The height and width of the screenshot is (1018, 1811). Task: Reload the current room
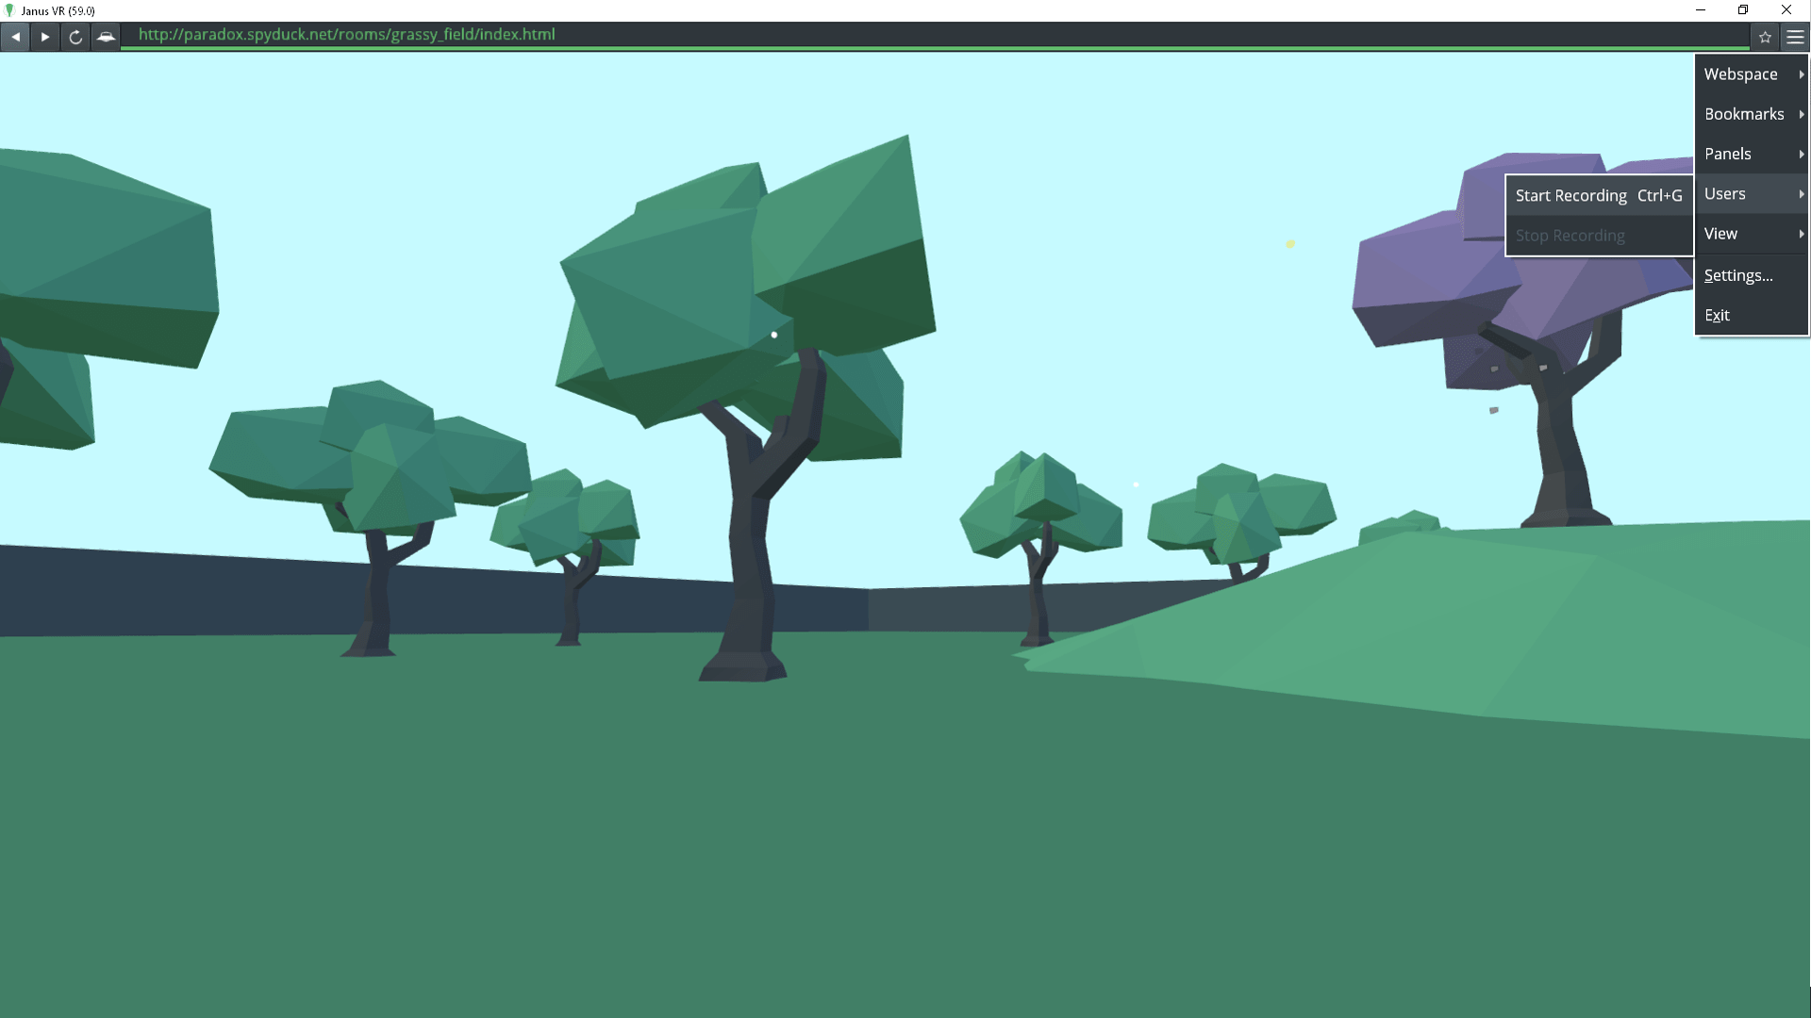(75, 37)
